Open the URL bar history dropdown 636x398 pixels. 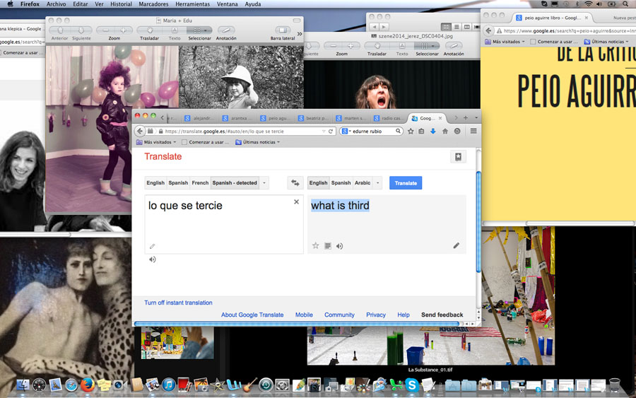(x=324, y=131)
